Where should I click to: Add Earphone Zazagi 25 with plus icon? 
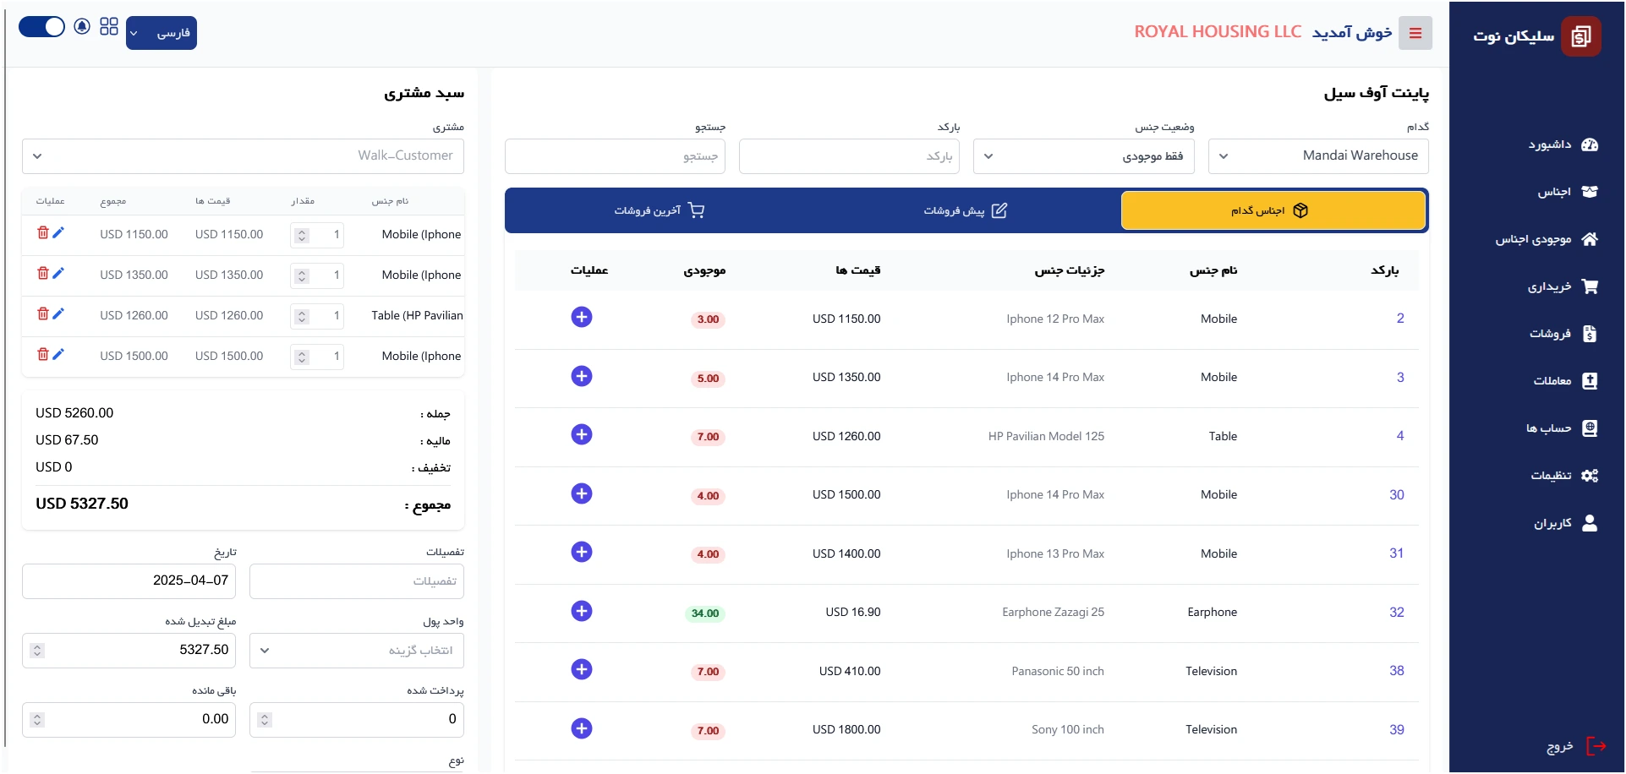[x=582, y=611]
